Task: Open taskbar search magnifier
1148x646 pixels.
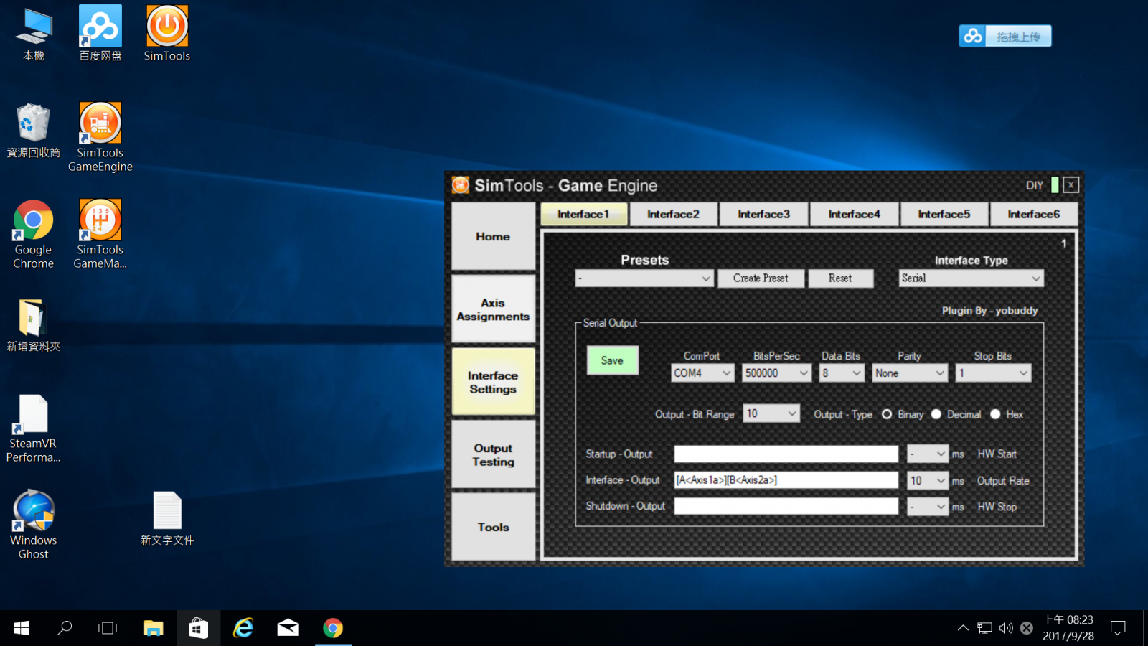Action: 65,628
